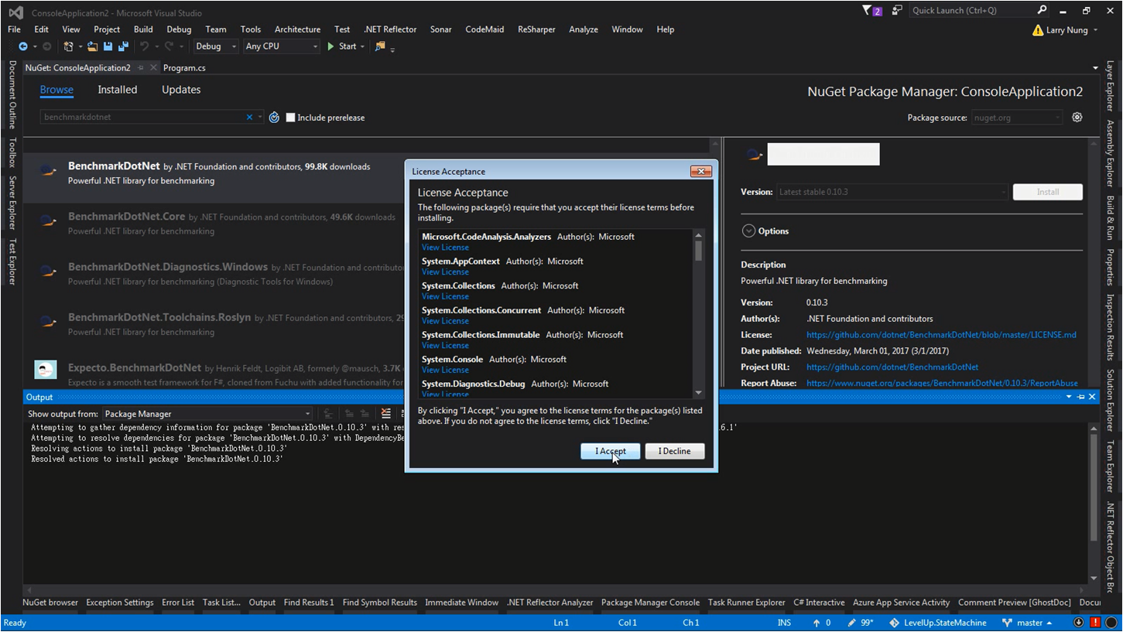Screen dimensions: 1123x632
Task: Click the I Decline button
Action: pos(675,451)
